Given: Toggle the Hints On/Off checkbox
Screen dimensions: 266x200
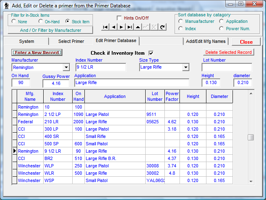Looking at the screenshot, I should coord(119,18).
